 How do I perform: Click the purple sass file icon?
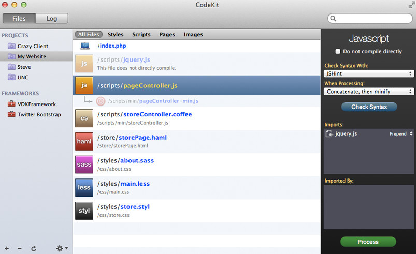pos(84,165)
